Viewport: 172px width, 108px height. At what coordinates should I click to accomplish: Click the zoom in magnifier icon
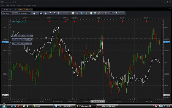50,13
